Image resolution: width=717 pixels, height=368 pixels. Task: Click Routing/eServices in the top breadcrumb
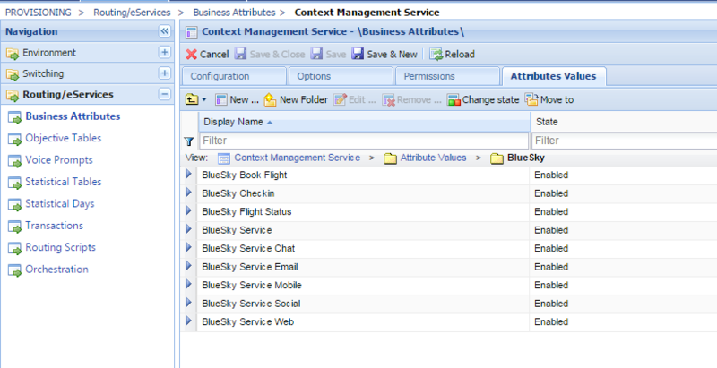point(132,13)
